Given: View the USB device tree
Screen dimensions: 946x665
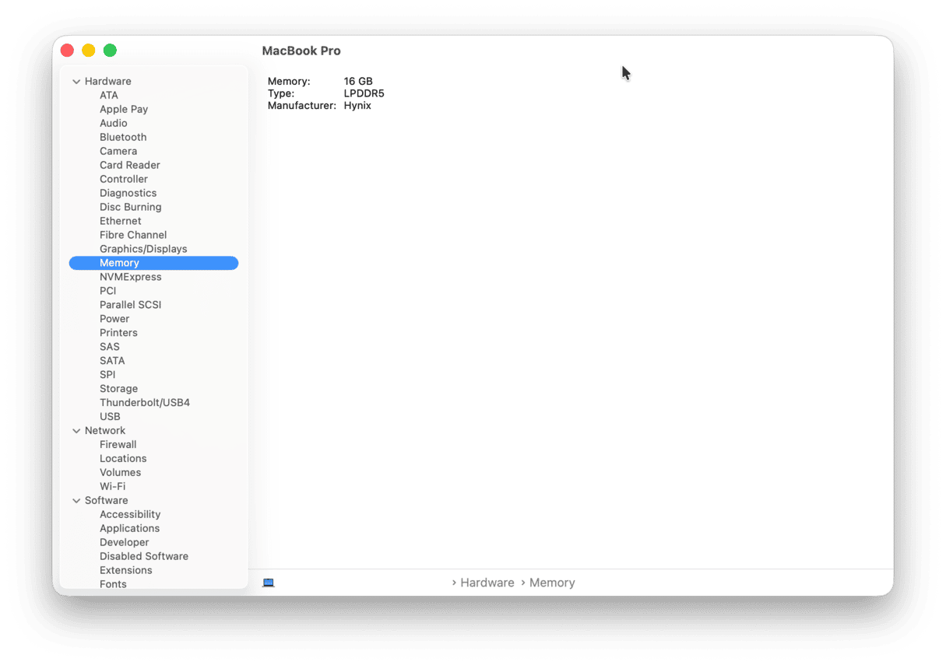Looking at the screenshot, I should [x=110, y=417].
